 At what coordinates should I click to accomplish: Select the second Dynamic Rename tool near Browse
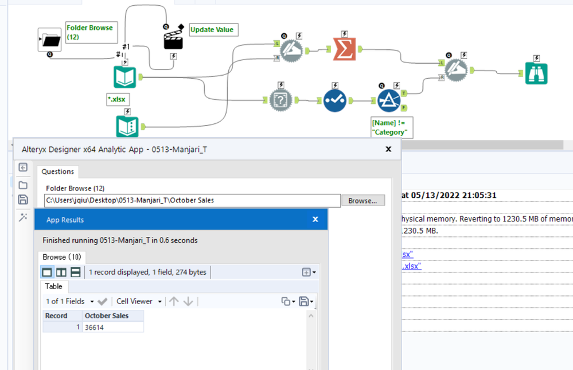pos(456,70)
